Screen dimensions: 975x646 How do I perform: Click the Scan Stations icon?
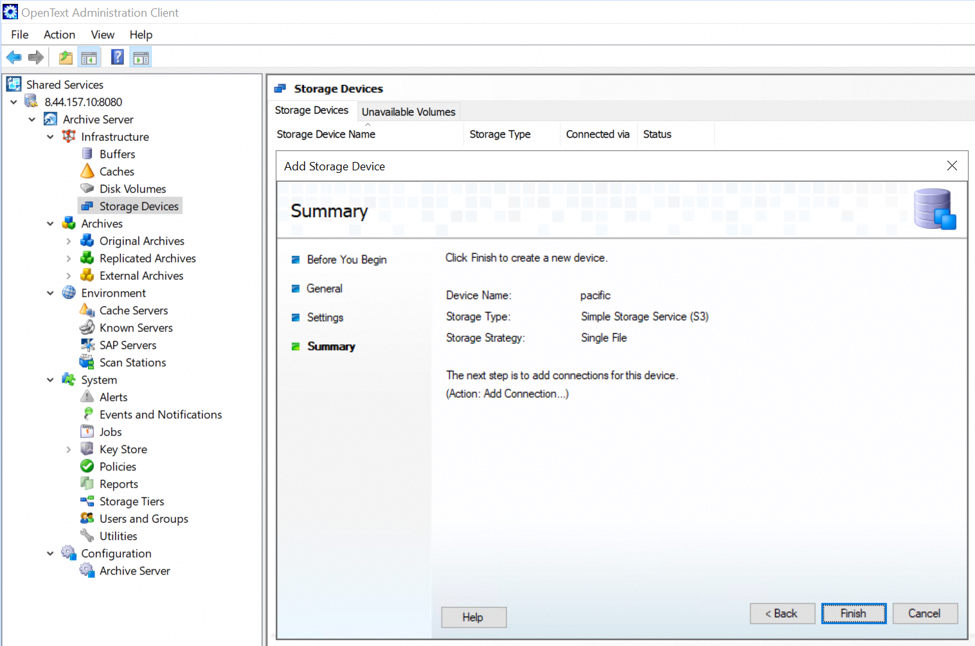[87, 362]
